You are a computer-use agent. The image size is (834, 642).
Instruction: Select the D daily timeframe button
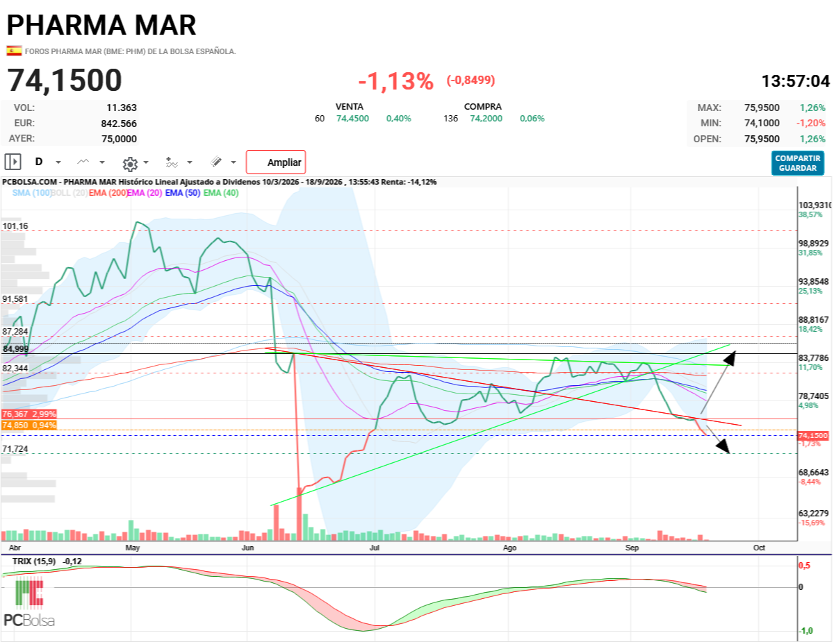tap(39, 162)
